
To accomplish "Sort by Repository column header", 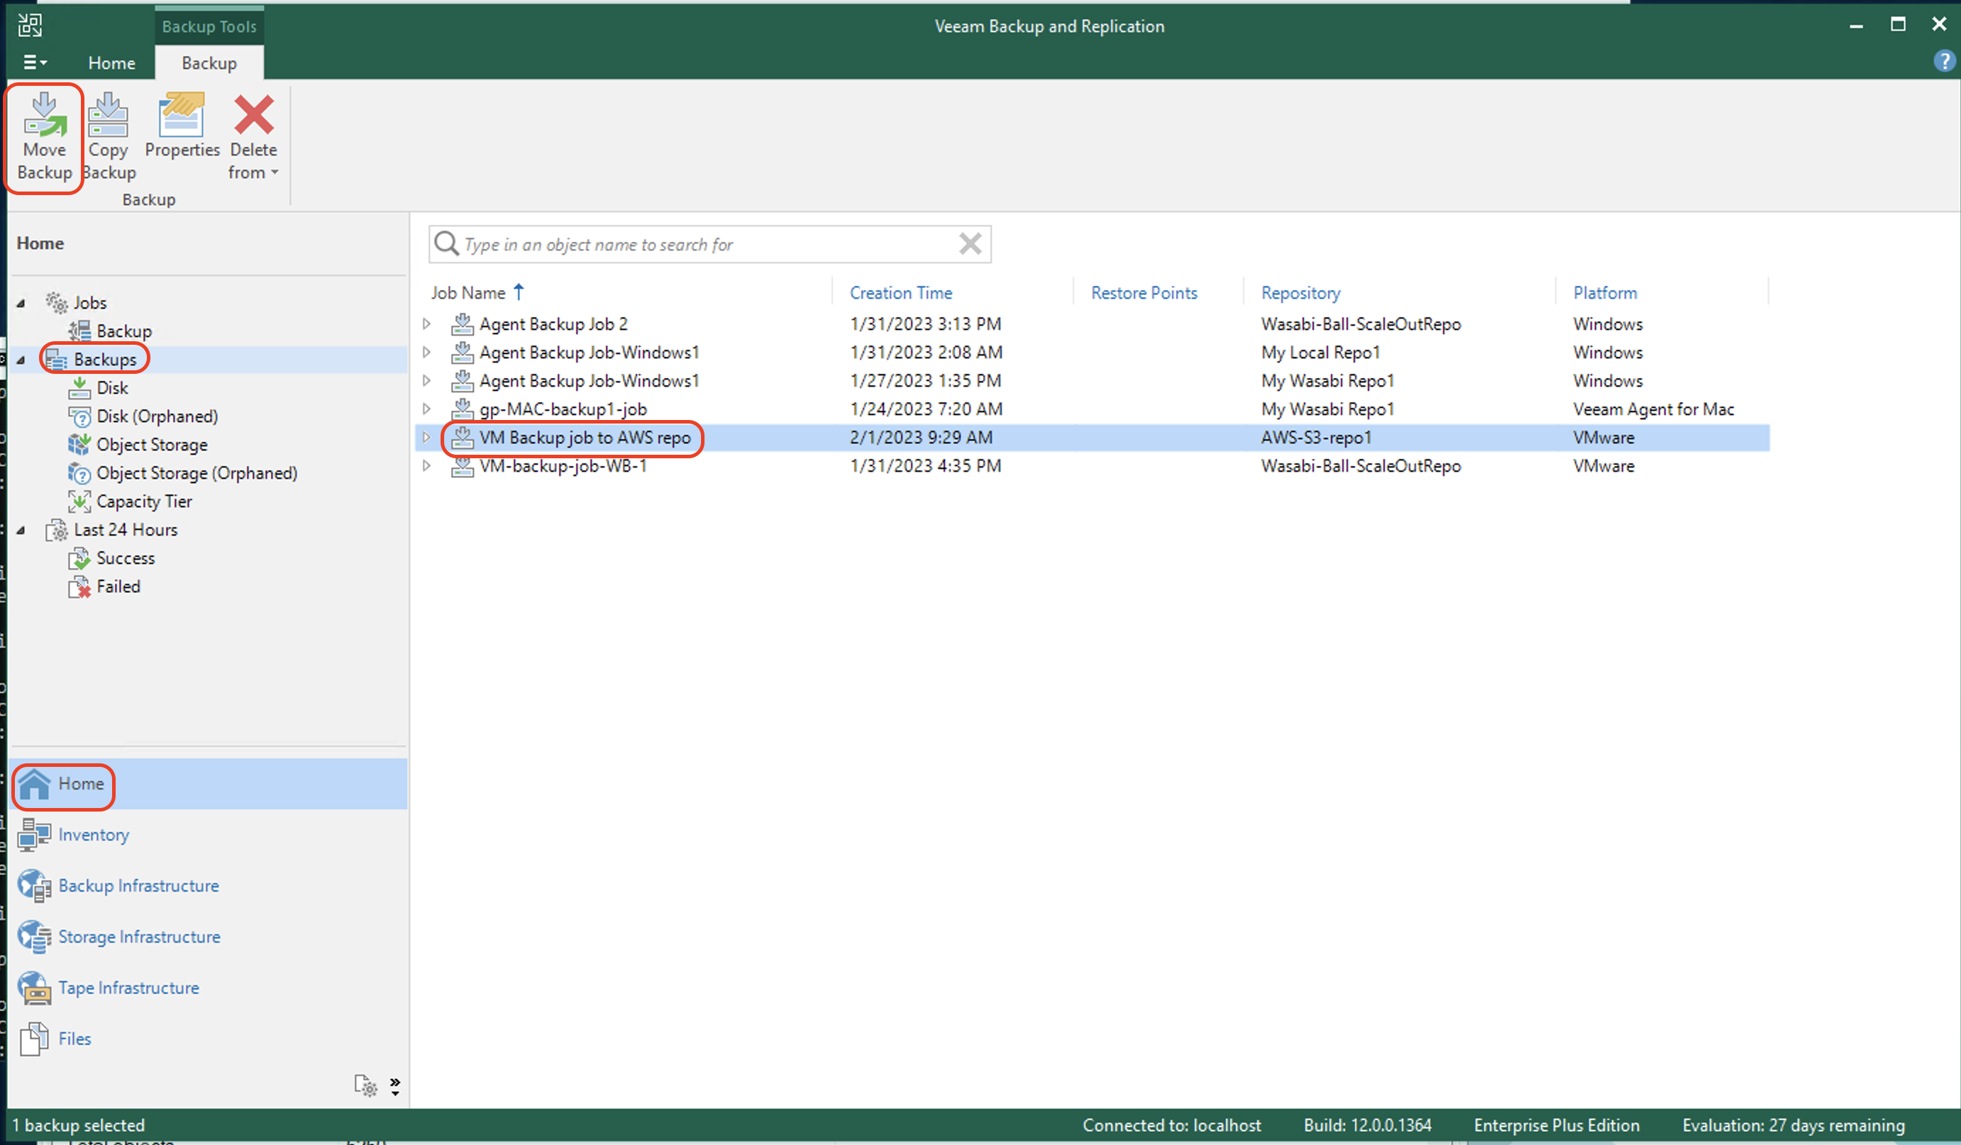I will pyautogui.click(x=1300, y=292).
